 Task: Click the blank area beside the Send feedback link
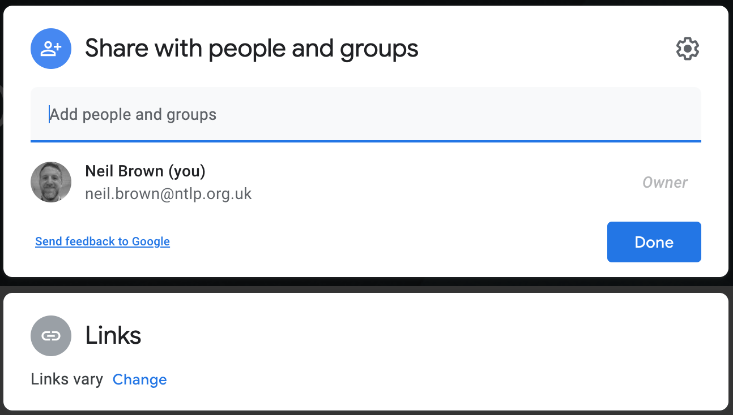[385, 242]
